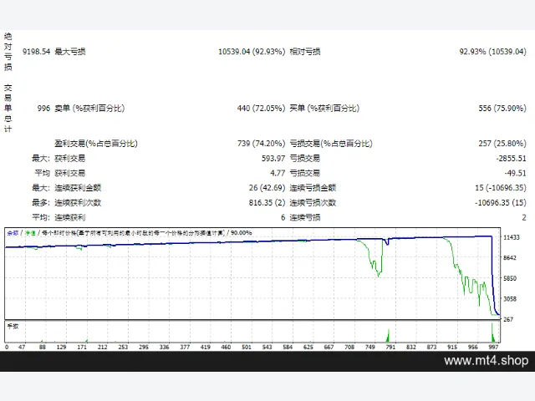Click the x-axis label 47

(22, 348)
